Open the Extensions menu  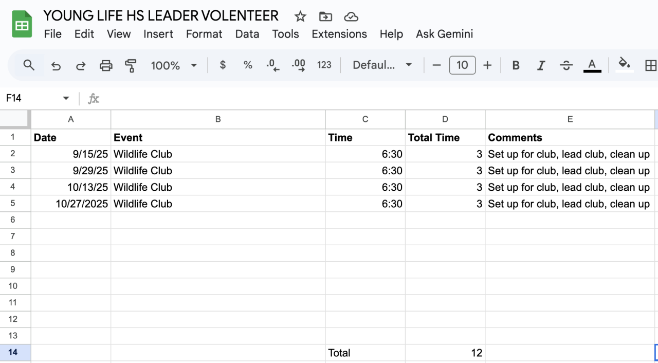click(x=339, y=34)
